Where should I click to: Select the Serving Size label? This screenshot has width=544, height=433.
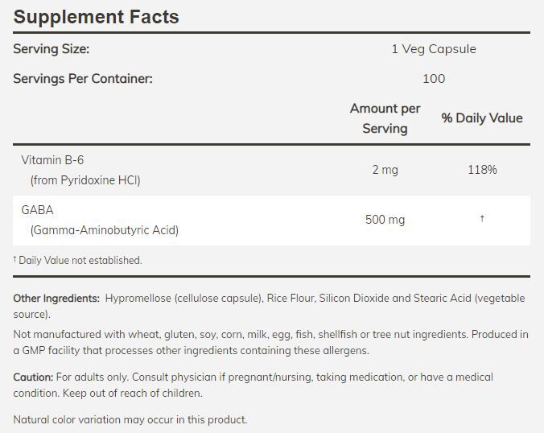51,49
